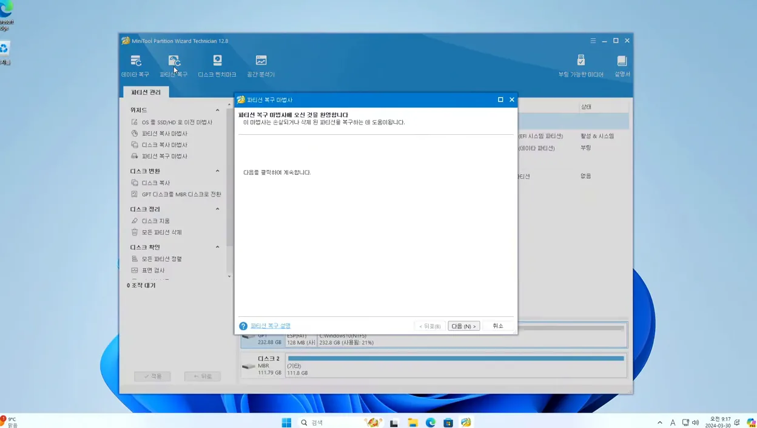
Task: Close the 파티션 복구 마법사 dialog
Action: point(512,100)
